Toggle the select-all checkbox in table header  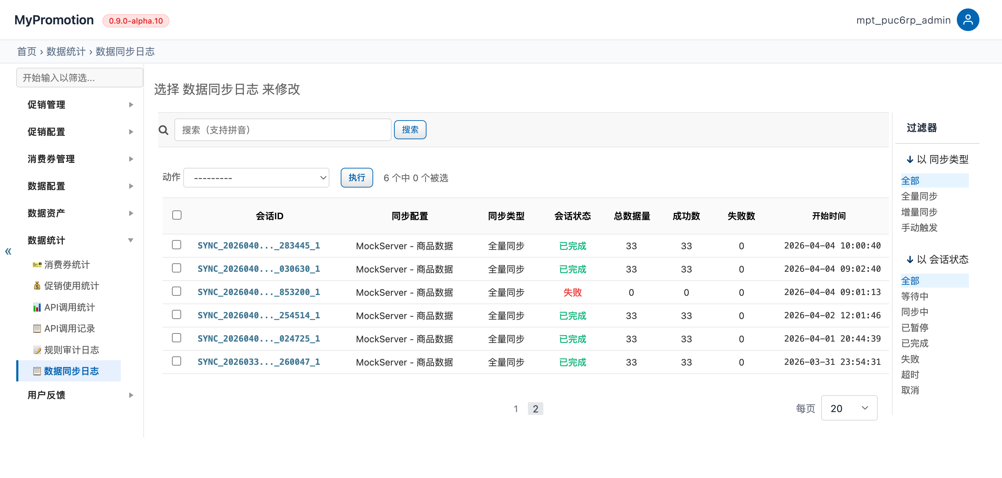coord(177,215)
